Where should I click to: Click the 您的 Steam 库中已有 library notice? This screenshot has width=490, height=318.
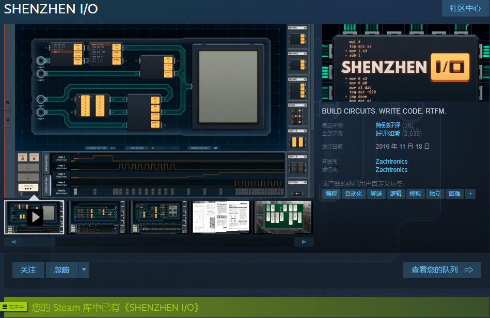click(x=116, y=307)
